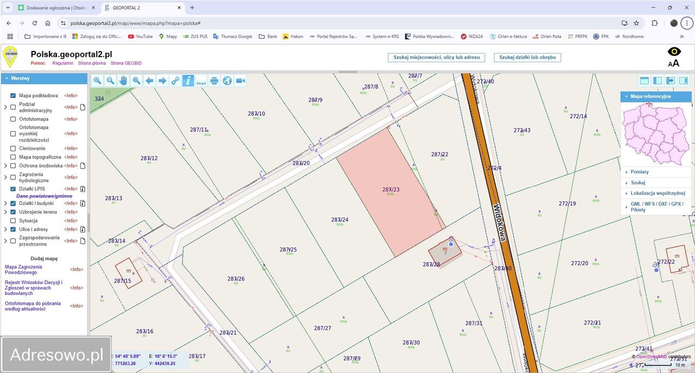
Task: Enable Ortofotomapa layer checkbox
Action: tap(13, 119)
